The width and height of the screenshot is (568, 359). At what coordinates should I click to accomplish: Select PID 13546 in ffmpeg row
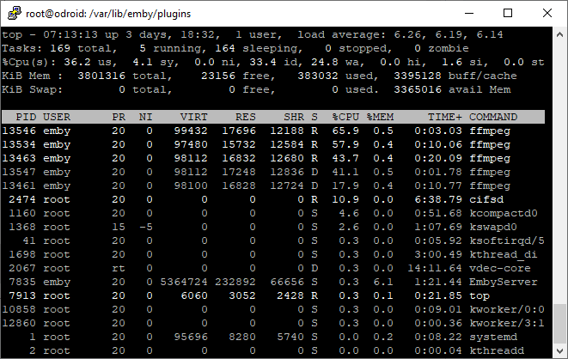[19, 131]
